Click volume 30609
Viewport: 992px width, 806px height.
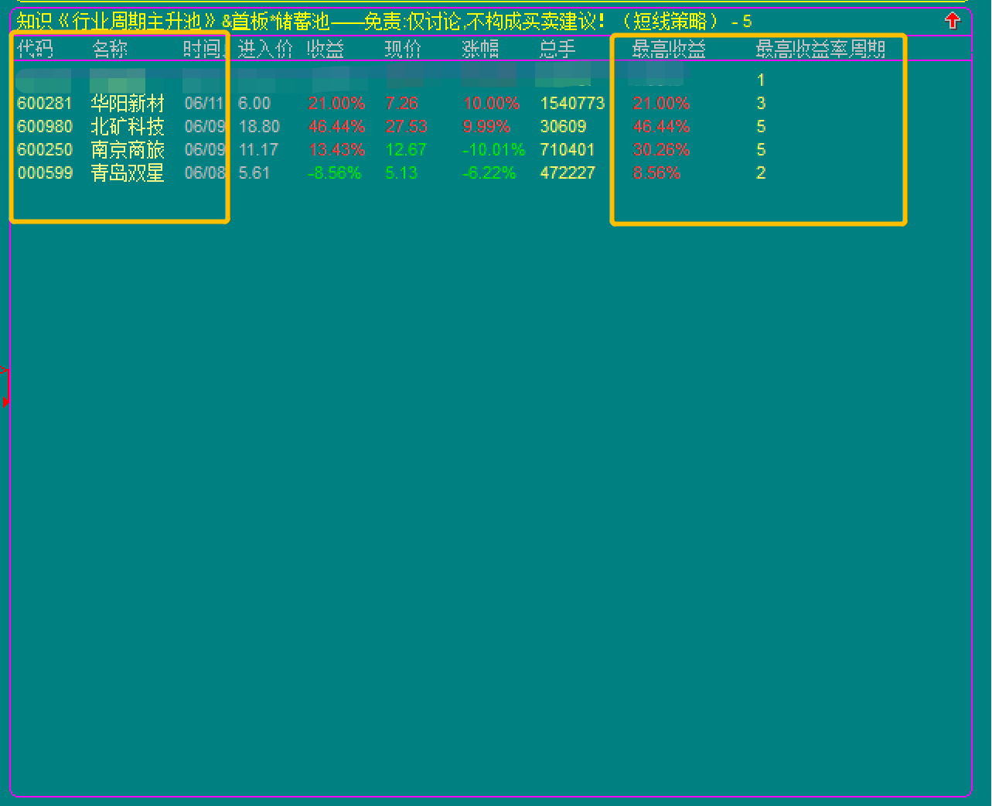563,127
